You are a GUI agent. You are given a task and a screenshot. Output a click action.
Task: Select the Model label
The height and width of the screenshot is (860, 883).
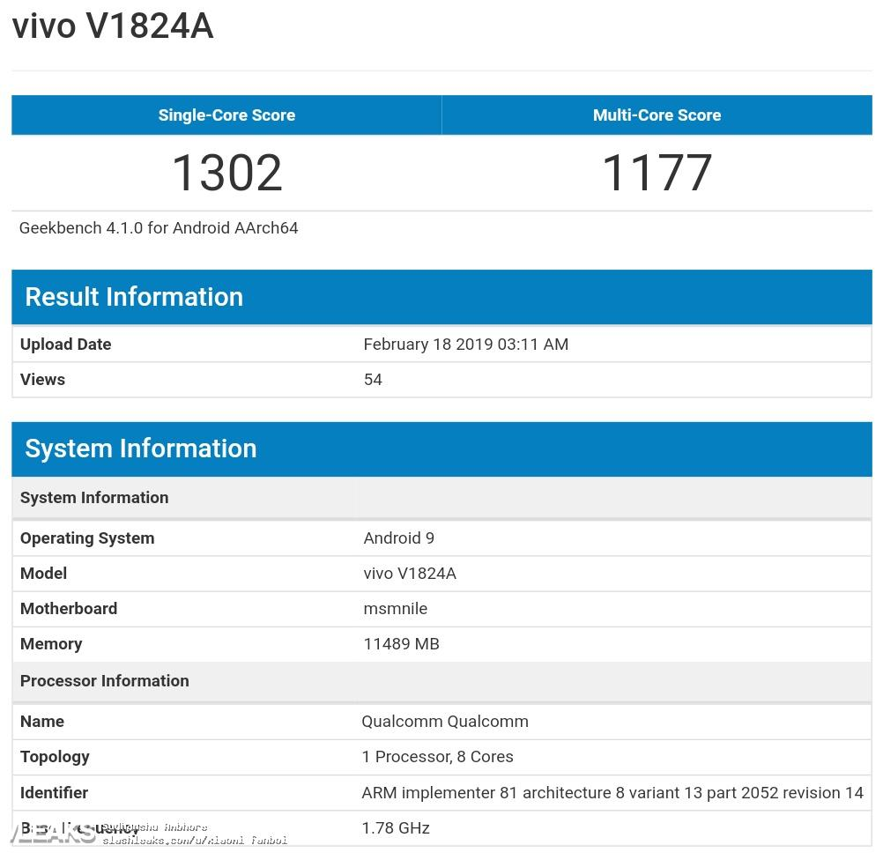click(x=43, y=574)
